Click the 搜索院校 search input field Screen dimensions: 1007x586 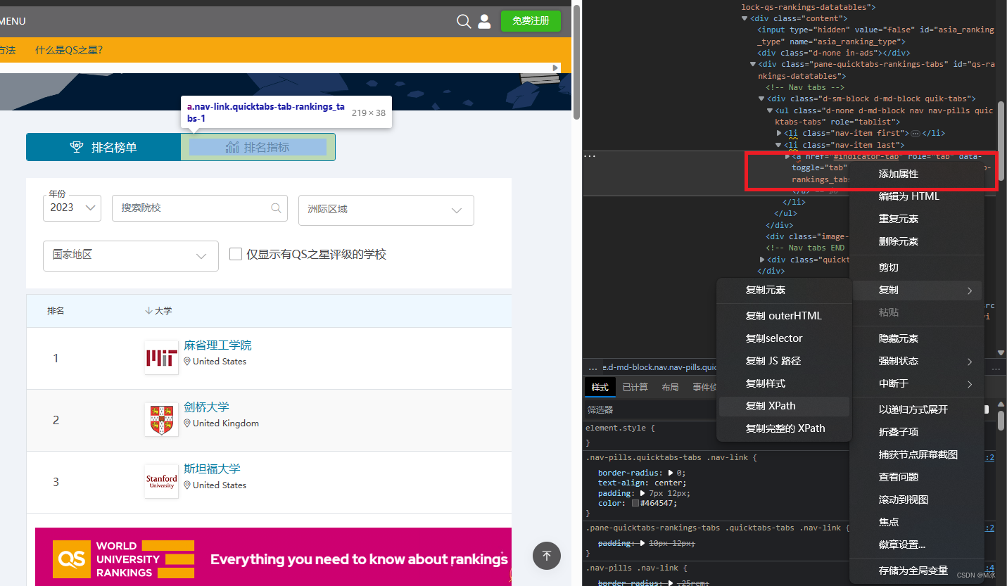[x=200, y=208]
